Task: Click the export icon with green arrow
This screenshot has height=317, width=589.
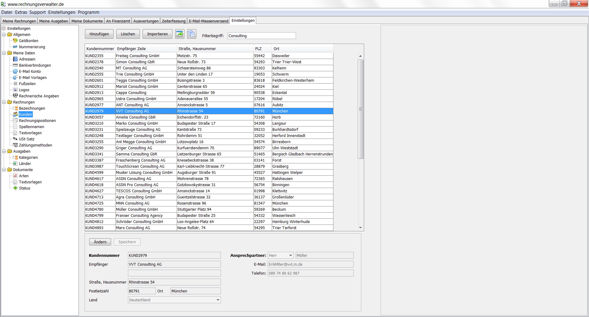Action: click(x=180, y=34)
